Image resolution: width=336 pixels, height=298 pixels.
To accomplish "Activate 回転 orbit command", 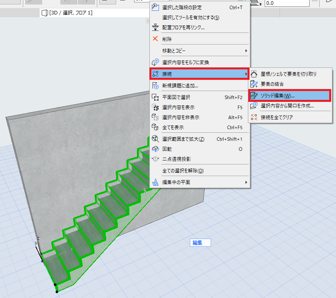I will click(x=200, y=149).
